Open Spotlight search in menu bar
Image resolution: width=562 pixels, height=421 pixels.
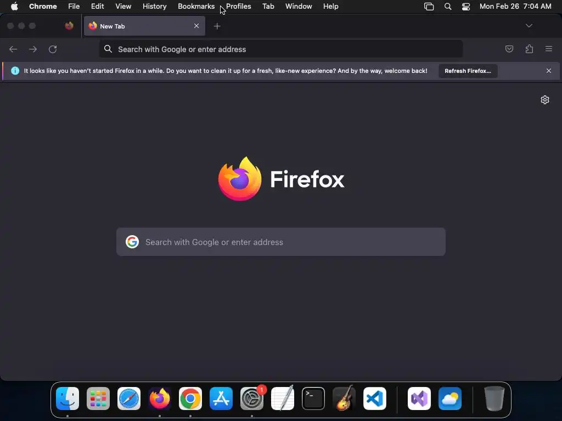click(448, 7)
